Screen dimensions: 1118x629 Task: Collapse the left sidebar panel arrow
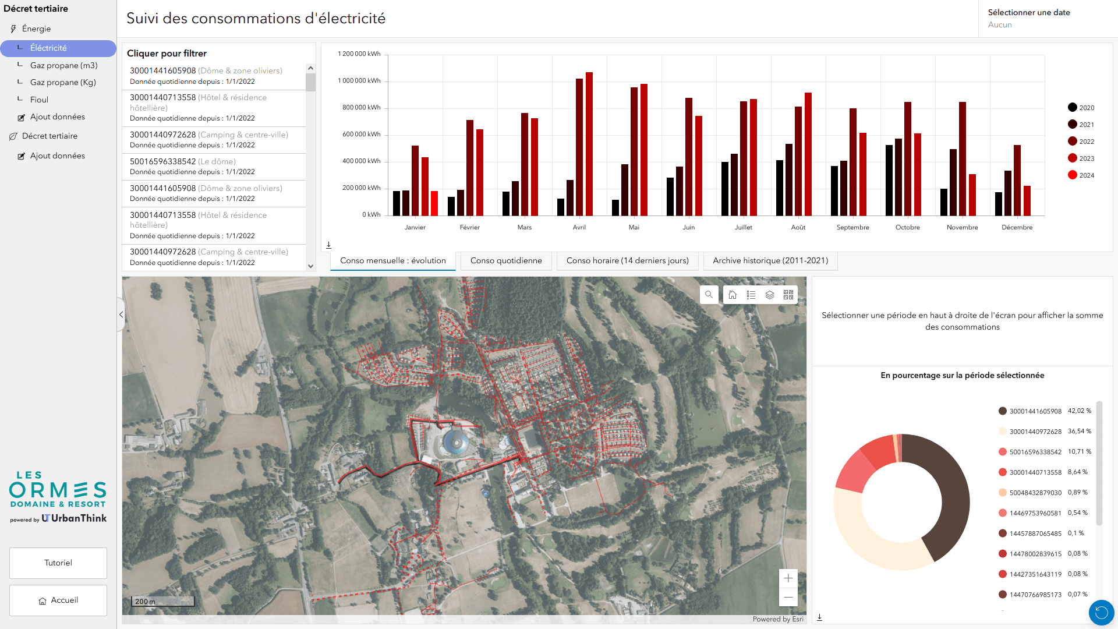pos(121,314)
